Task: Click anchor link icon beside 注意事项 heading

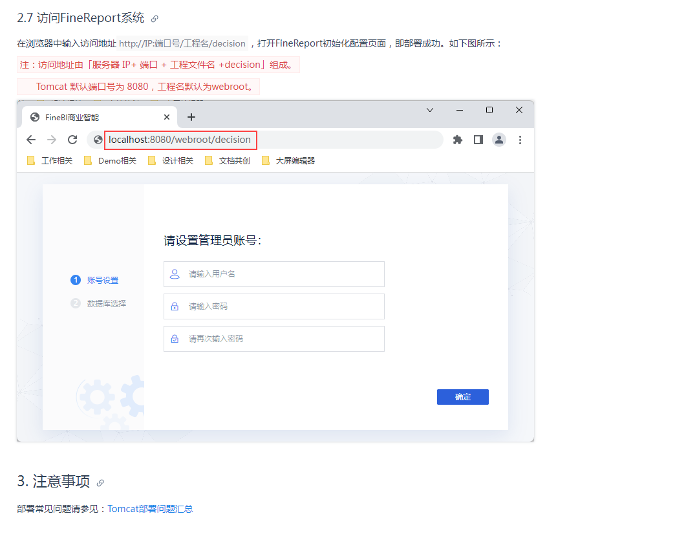Action: click(100, 483)
